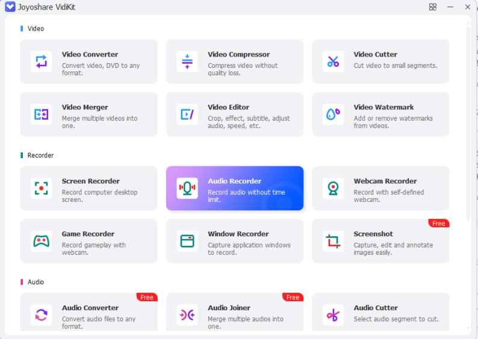Minimize the VidiKit window
The image size is (478, 339).
point(450,7)
